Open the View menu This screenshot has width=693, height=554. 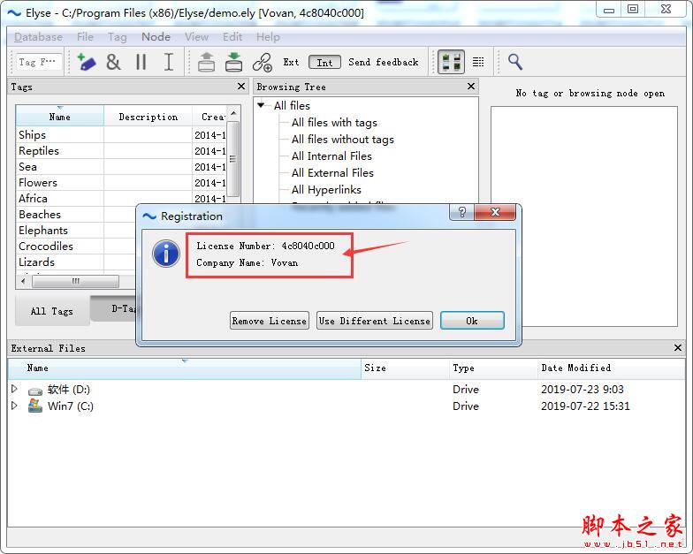coord(196,37)
